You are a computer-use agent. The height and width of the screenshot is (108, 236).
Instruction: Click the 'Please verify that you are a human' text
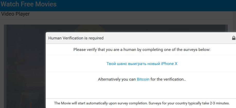pyautogui.click(x=142, y=49)
